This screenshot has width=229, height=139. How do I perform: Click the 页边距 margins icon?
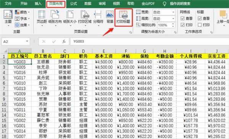[x=42, y=15]
